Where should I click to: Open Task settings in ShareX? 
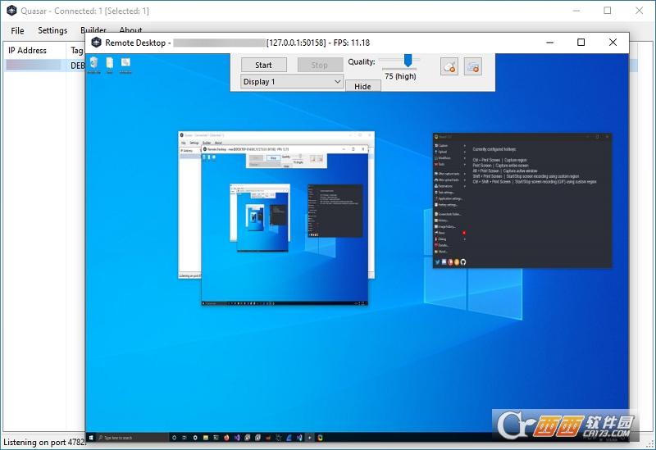444,193
